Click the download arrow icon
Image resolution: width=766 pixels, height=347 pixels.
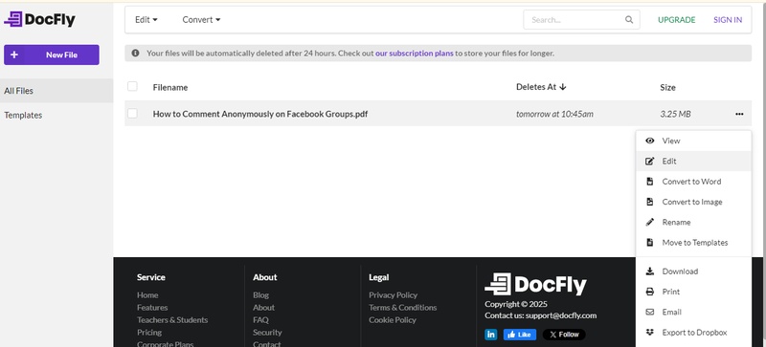650,271
